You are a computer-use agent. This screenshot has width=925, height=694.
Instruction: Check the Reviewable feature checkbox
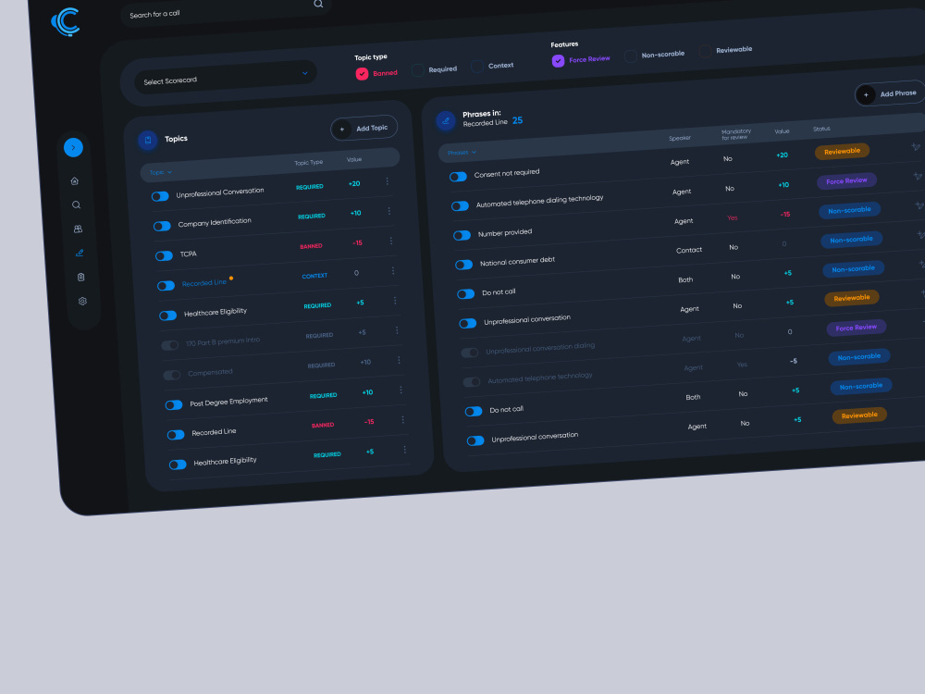(705, 51)
